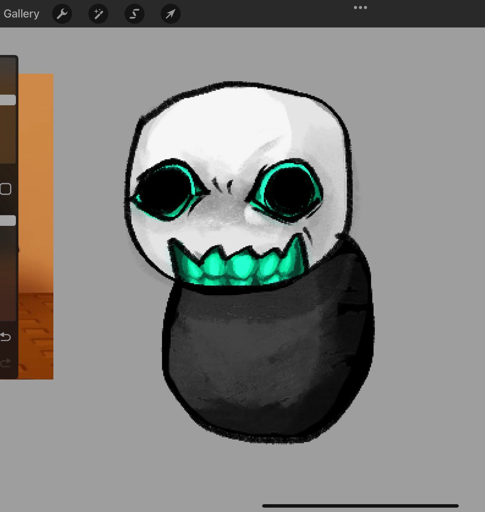Tap the three-dot multitasking menu
Screen dimensions: 485x512
[360, 8]
